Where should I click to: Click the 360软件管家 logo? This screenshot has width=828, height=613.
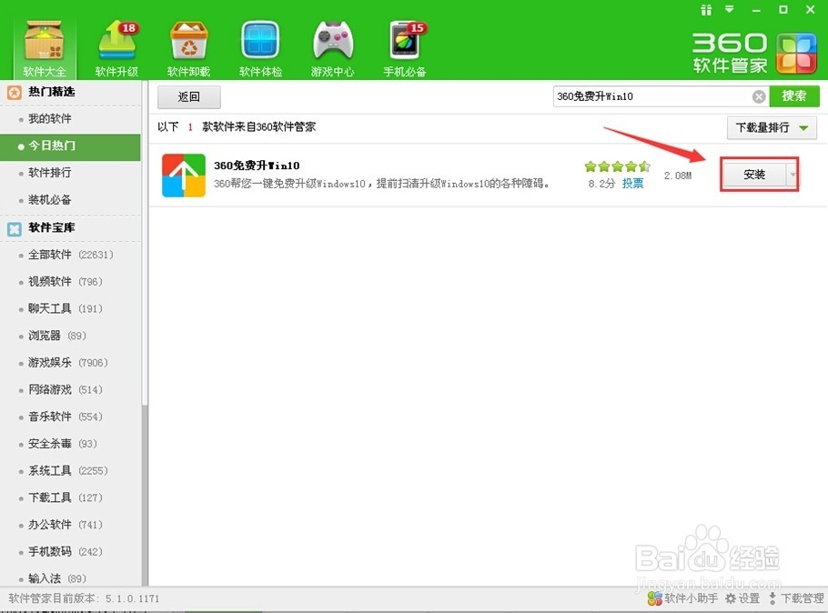click(754, 53)
